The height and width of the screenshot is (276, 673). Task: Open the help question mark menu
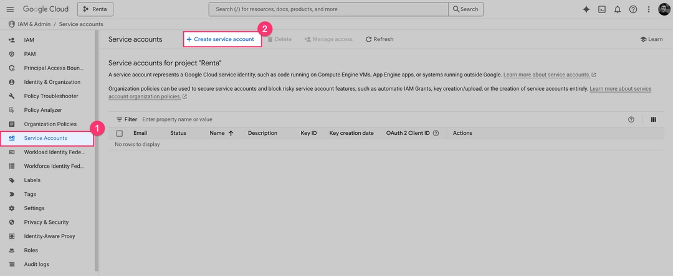pyautogui.click(x=633, y=9)
